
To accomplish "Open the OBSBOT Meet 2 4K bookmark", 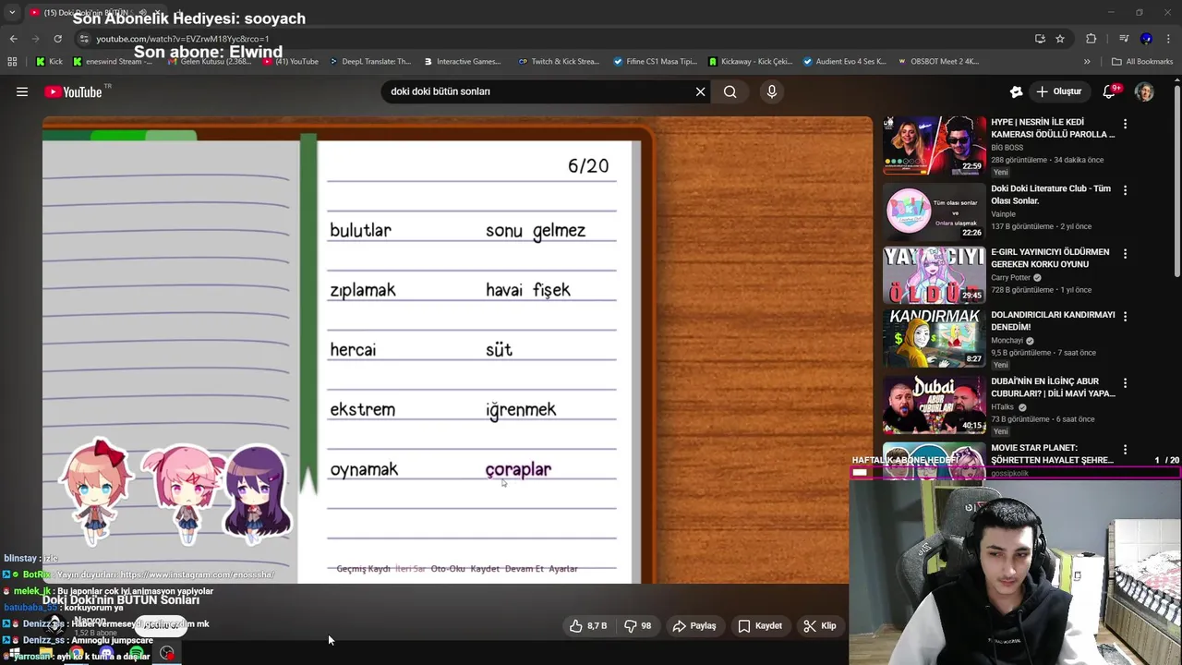I will [x=937, y=62].
